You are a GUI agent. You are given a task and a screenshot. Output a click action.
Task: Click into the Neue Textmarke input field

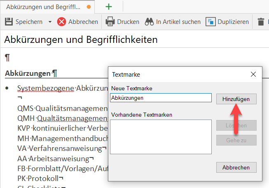click(x=161, y=98)
